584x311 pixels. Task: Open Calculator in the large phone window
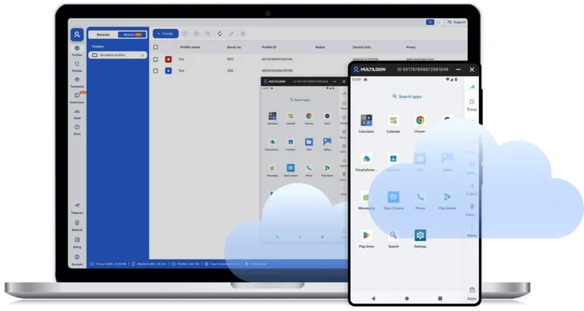coord(367,124)
